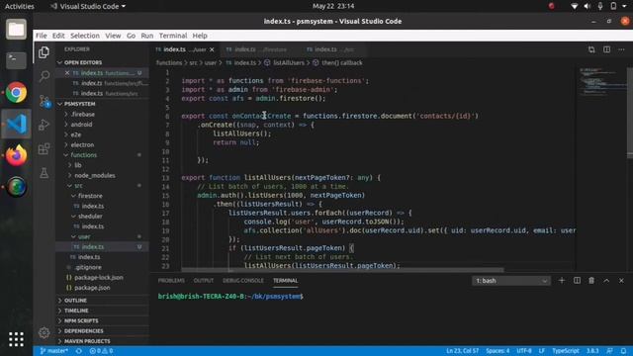Click the code minimap preview
This screenshot has width=633, height=356.
click(x=601, y=81)
